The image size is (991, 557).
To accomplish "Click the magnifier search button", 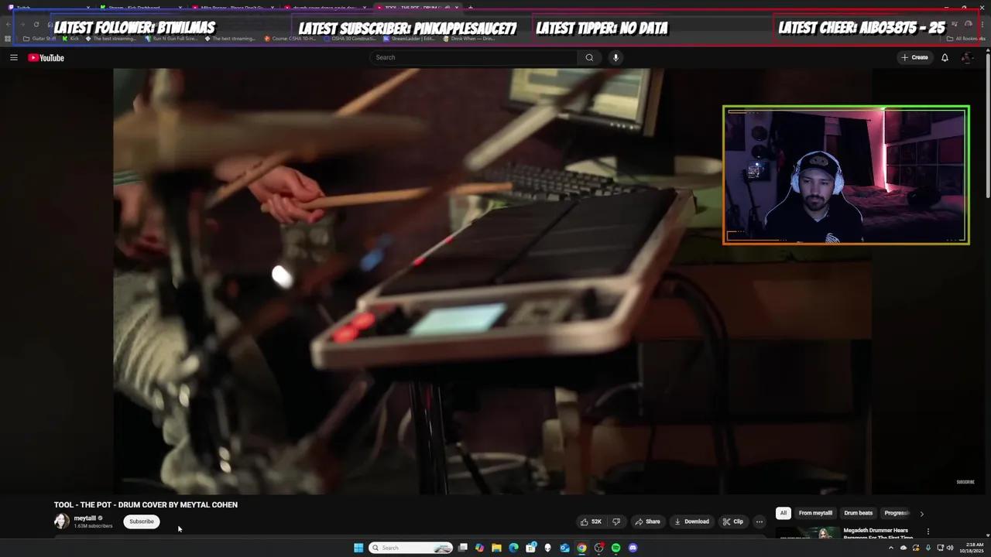I will 589,57.
